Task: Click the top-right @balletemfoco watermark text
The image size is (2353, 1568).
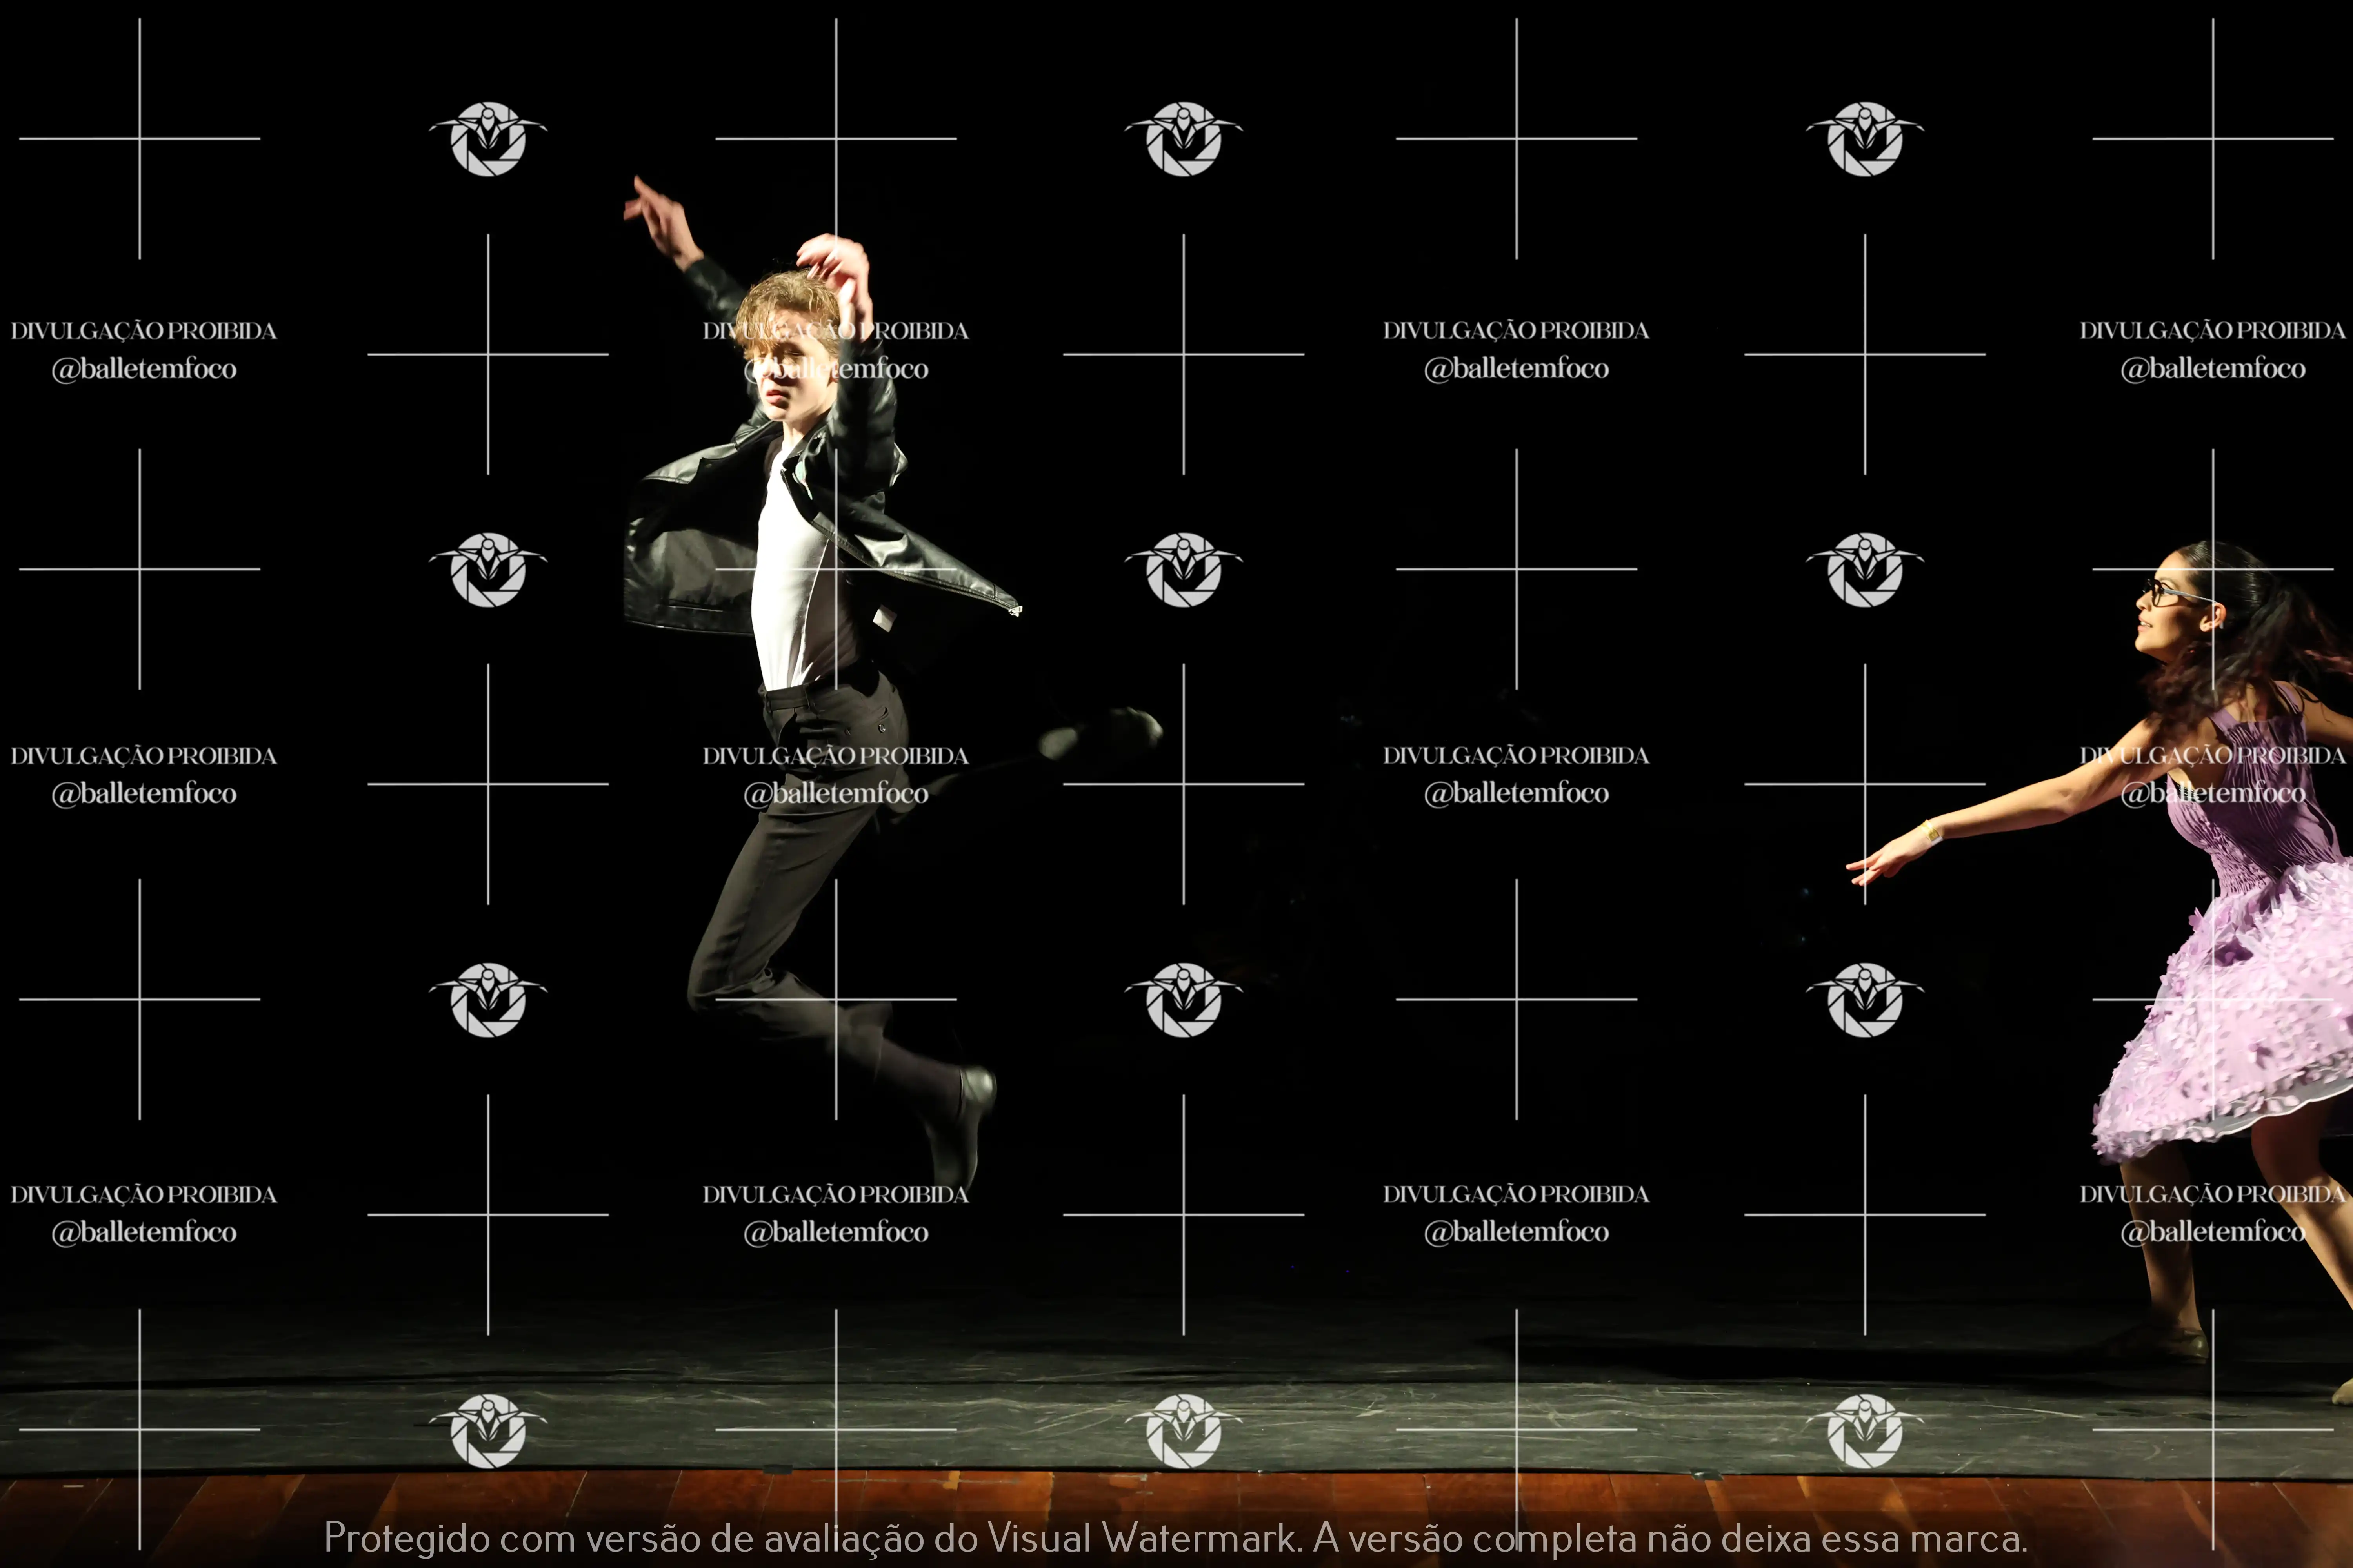Action: pyautogui.click(x=2213, y=369)
